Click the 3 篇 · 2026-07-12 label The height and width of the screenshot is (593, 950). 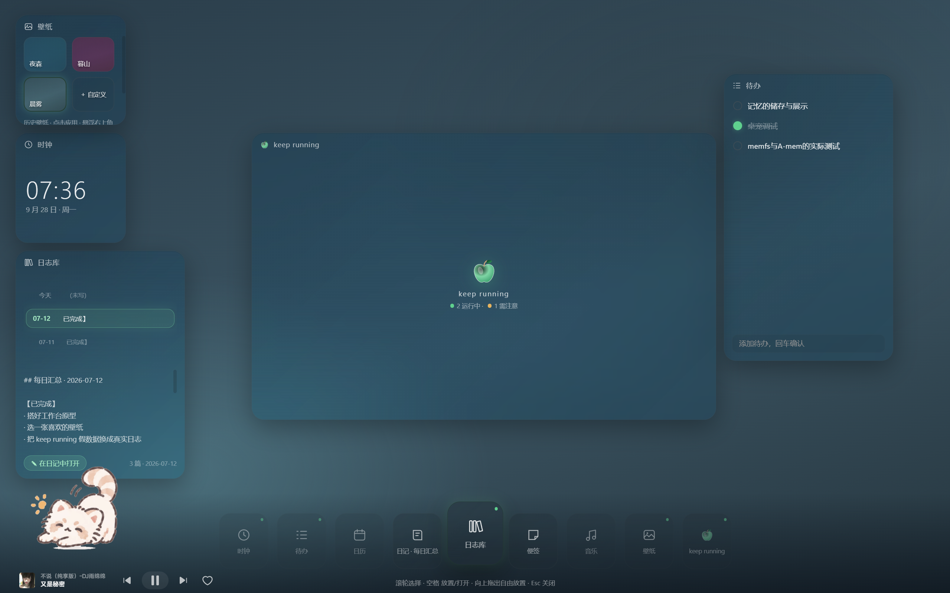(153, 464)
